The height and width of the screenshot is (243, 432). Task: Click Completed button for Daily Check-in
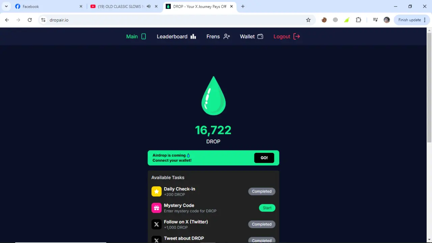pyautogui.click(x=262, y=191)
